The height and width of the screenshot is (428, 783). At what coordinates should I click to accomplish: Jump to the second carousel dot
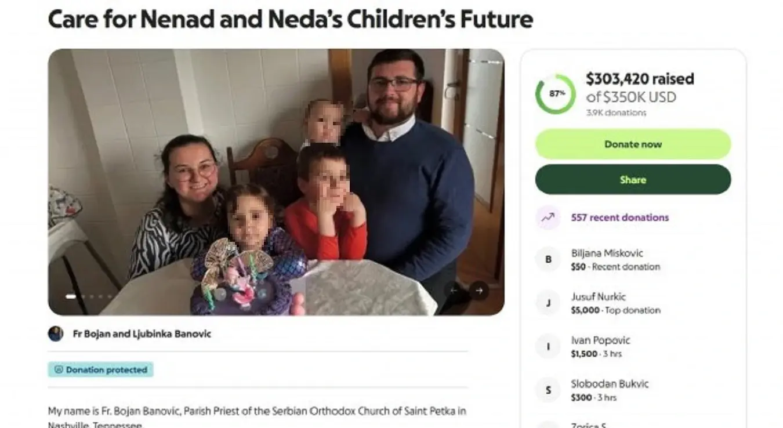(x=83, y=296)
